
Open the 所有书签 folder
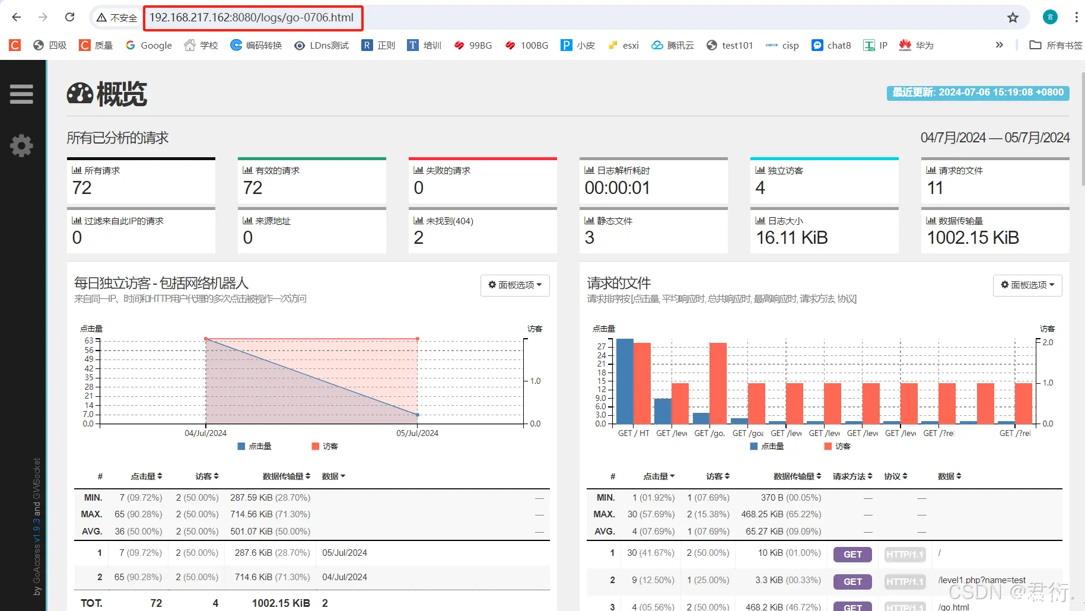1056,45
